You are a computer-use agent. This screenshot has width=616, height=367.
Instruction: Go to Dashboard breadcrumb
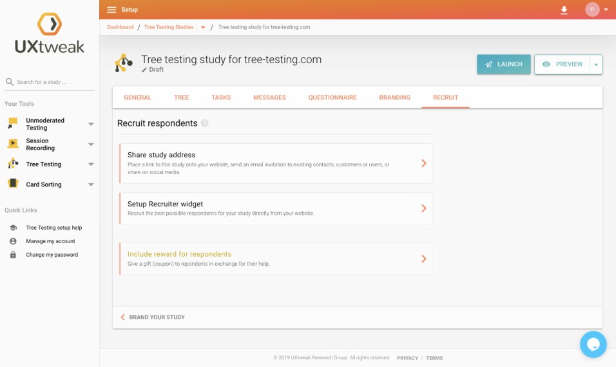pyautogui.click(x=120, y=27)
